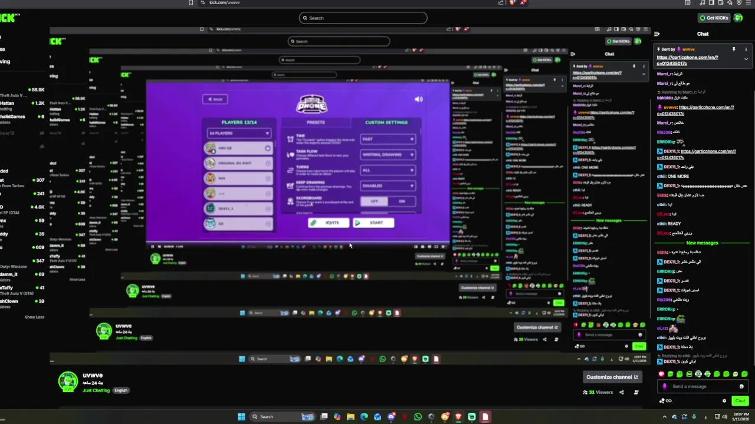The image size is (755, 424).
Task: Open the Task Flow dropdown showing WRITING, DRAWING
Action: coord(388,154)
